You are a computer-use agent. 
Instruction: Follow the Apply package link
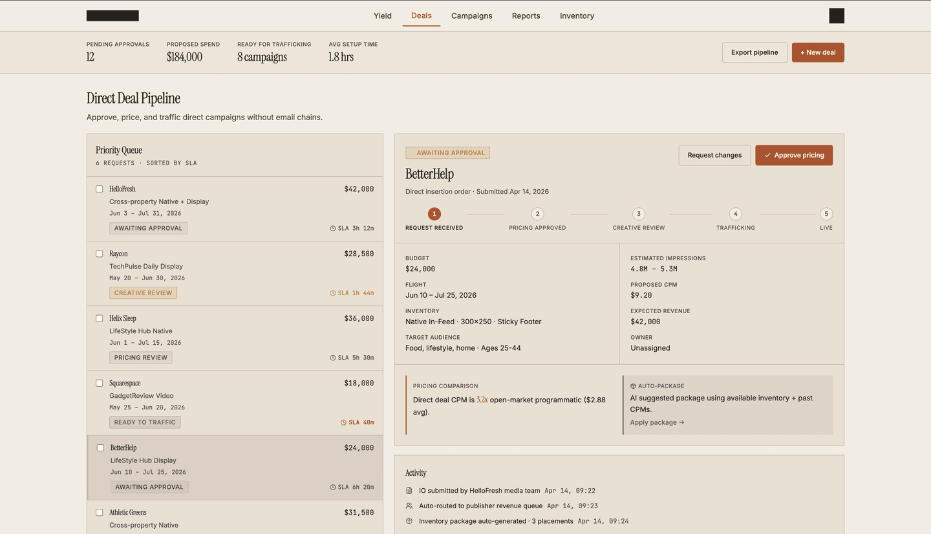click(657, 422)
